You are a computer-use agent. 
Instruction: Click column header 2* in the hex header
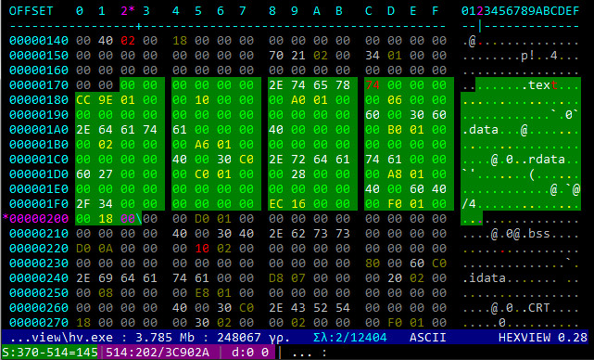coord(128,11)
